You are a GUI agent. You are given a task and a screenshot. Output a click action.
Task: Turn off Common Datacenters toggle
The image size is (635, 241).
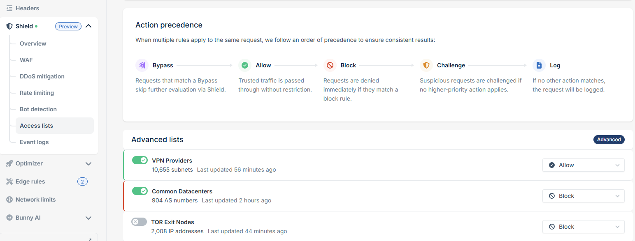point(140,191)
